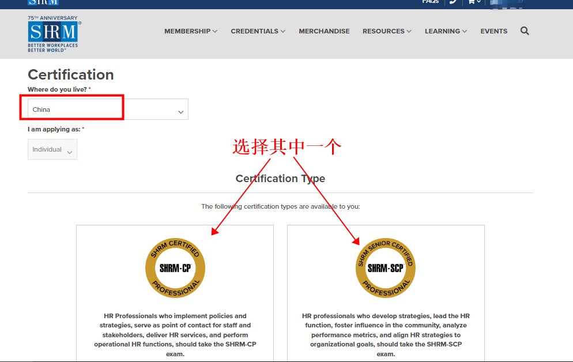The image size is (573, 362).
Task: Click the search magnifier icon
Action: pos(525,31)
